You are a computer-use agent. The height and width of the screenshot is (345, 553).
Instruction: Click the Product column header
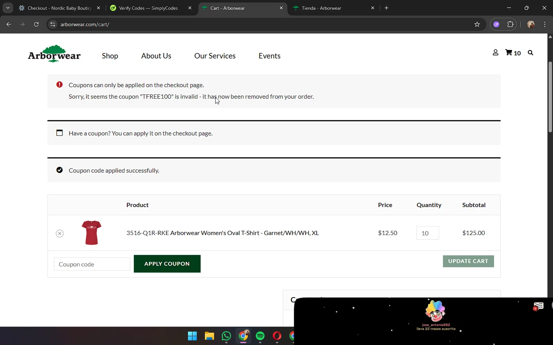point(138,205)
